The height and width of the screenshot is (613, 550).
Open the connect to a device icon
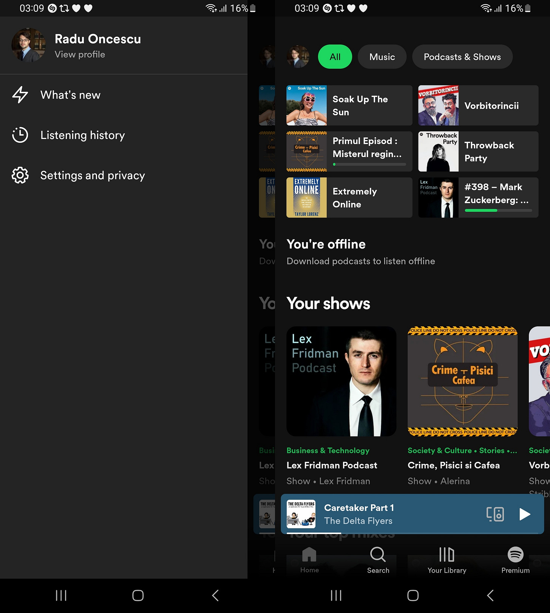[495, 514]
